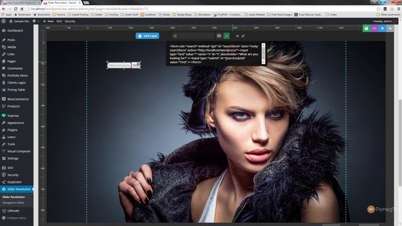The width and height of the screenshot is (402, 226).
Task: Open the Design Blogs bookmark folder
Action: pyautogui.click(x=182, y=14)
